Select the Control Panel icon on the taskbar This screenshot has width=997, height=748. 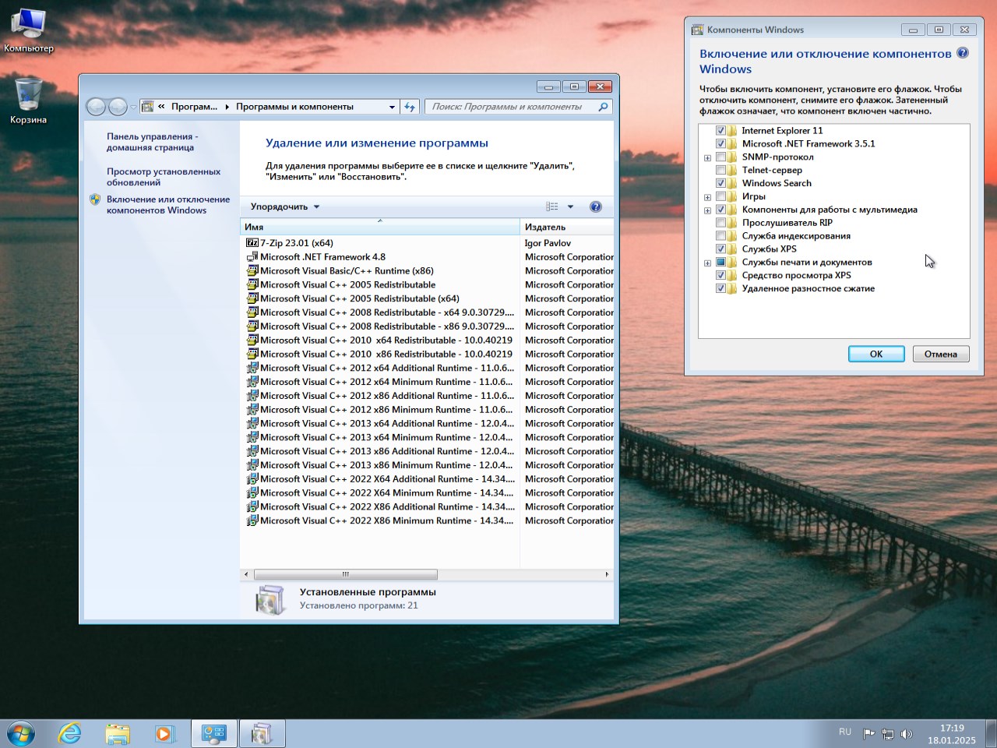pos(213,732)
